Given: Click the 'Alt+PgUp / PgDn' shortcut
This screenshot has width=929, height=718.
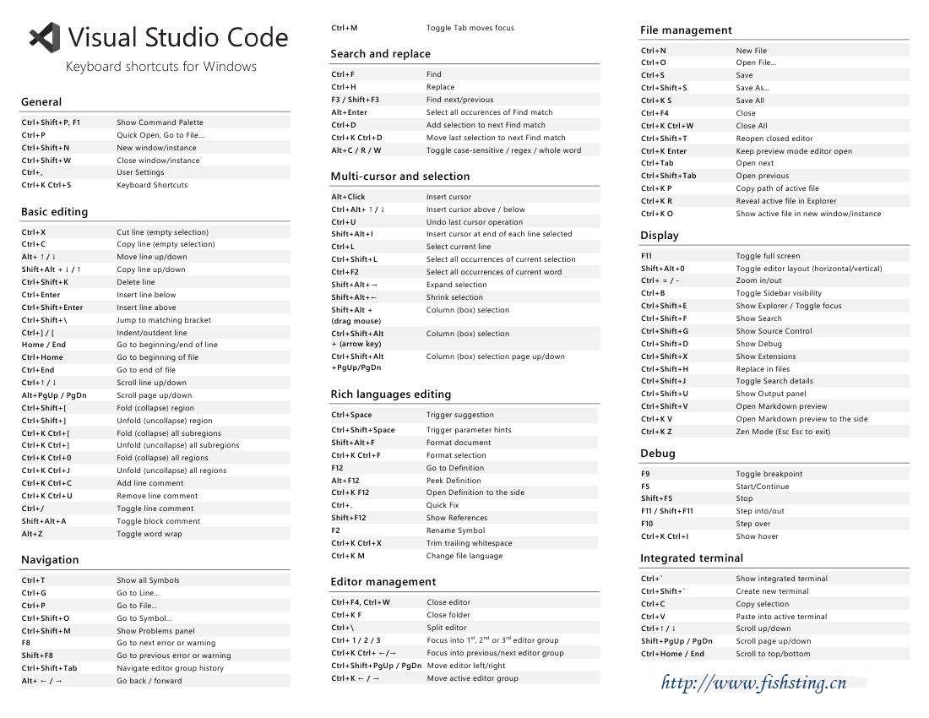Looking at the screenshot, I should 54,395.
